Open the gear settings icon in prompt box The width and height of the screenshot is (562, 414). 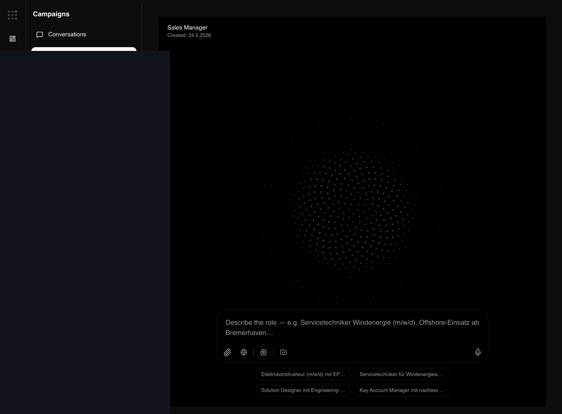click(264, 352)
